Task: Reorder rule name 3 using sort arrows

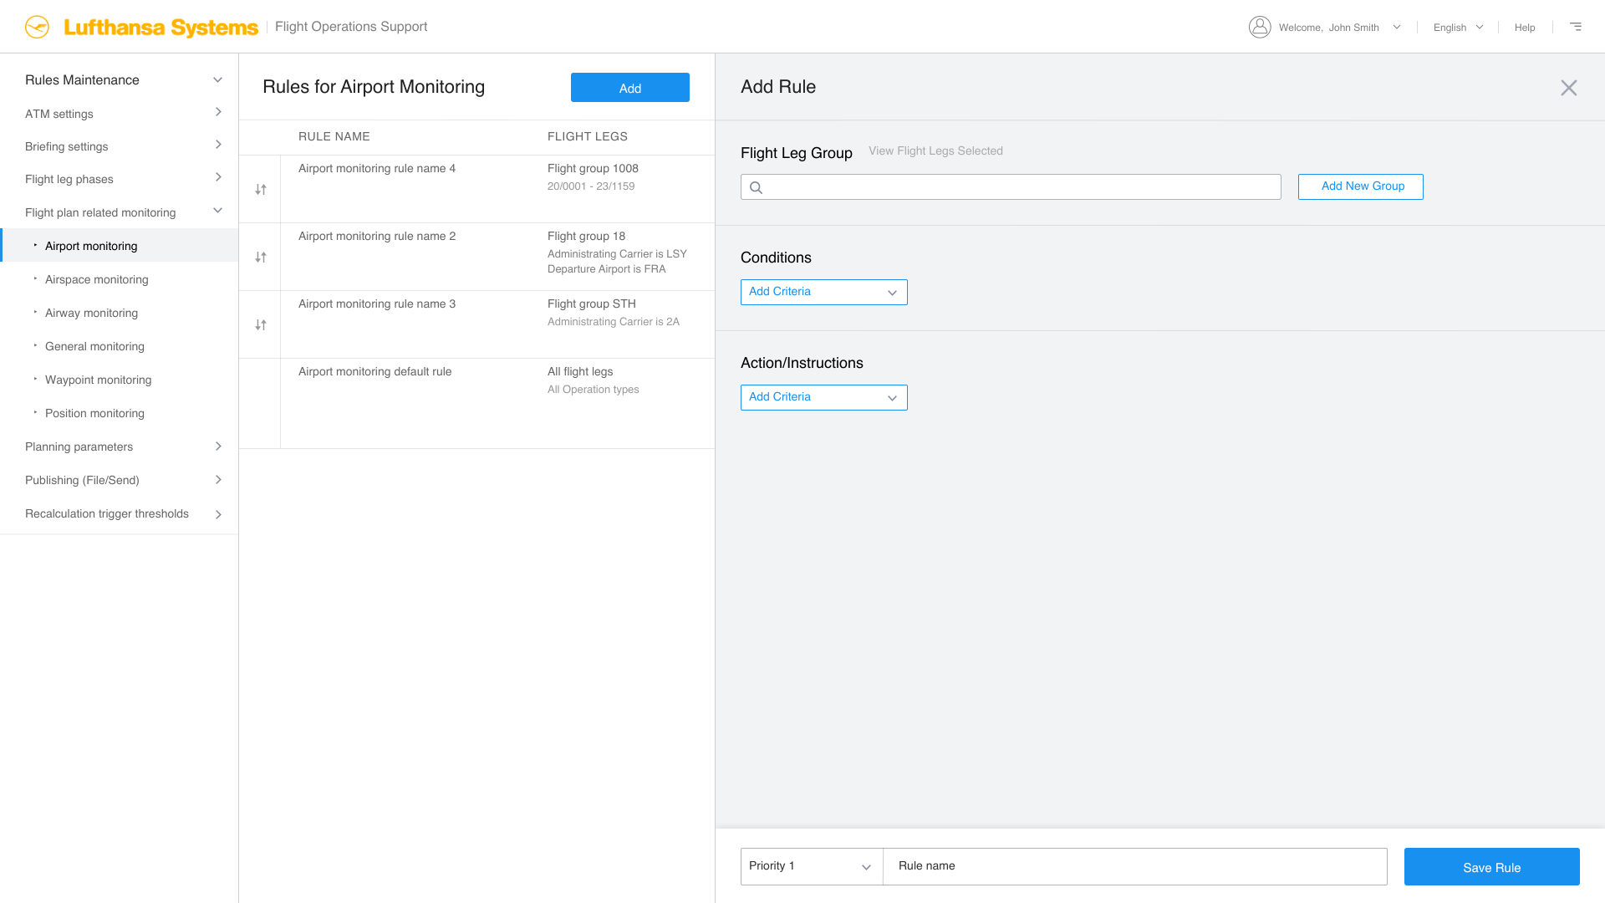Action: (x=261, y=325)
